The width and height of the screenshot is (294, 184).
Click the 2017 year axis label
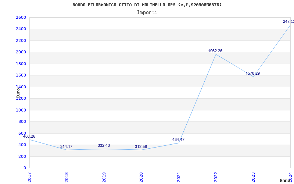tap(30, 177)
